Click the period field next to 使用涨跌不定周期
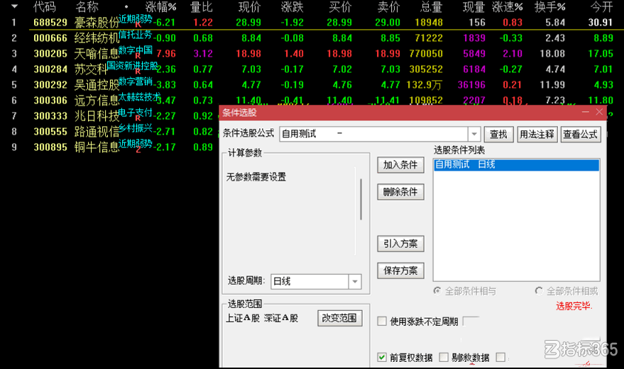 pos(471,321)
